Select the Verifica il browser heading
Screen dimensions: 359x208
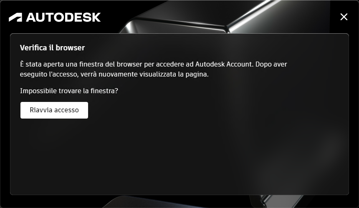tap(53, 48)
